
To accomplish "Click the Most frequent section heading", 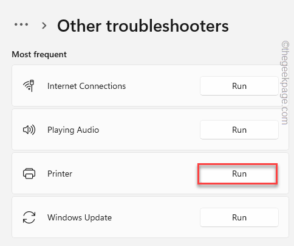I will pos(39,54).
